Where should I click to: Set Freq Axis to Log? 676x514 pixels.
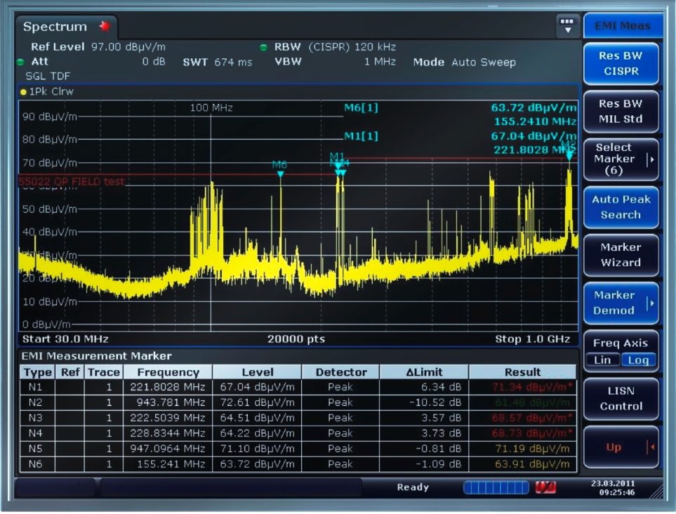tap(637, 360)
